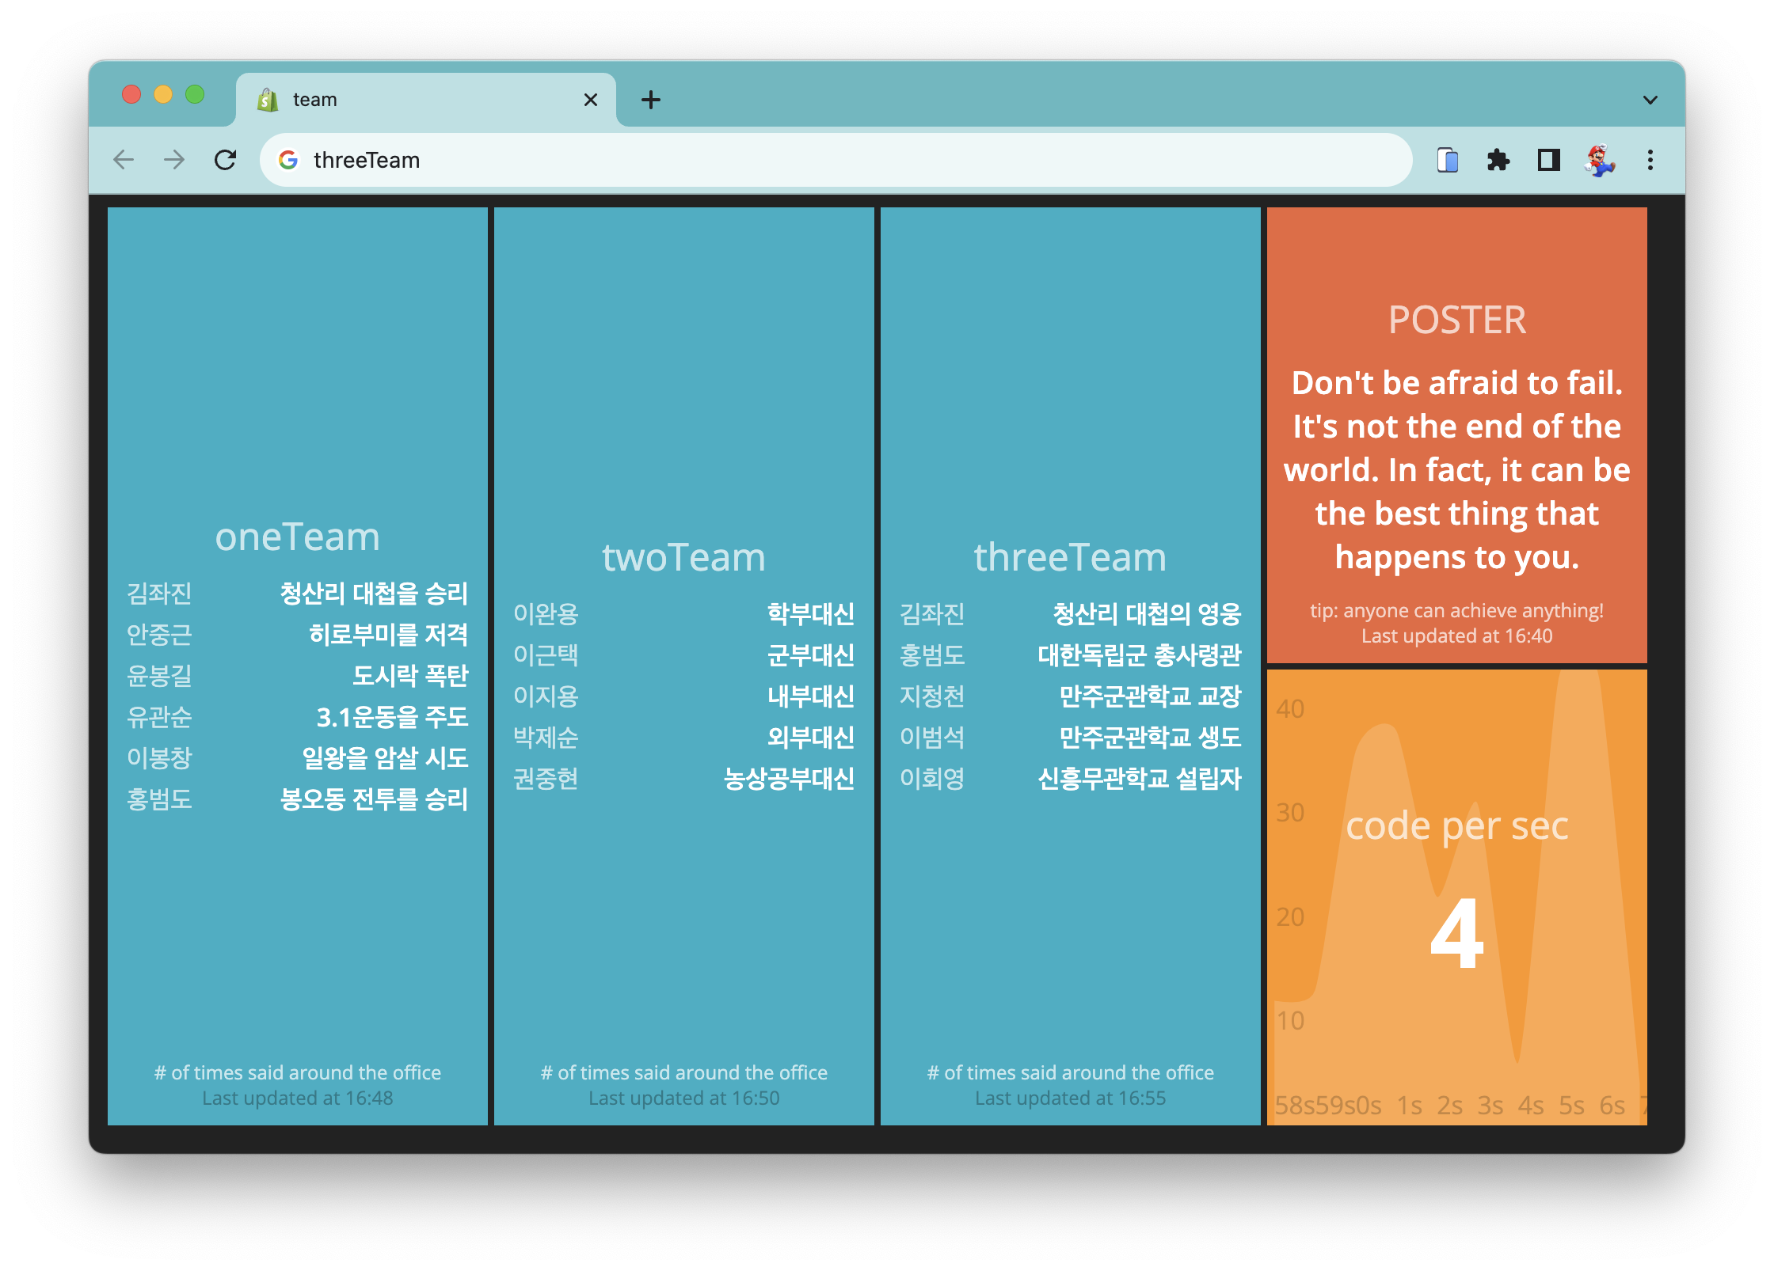Click the Shopify favicon on the team tab
This screenshot has width=1774, height=1271.
pyautogui.click(x=268, y=99)
